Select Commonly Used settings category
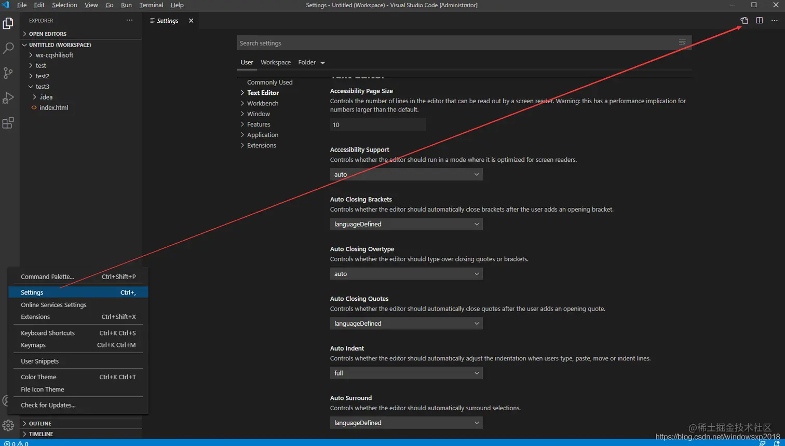This screenshot has height=446, width=785. pos(269,82)
